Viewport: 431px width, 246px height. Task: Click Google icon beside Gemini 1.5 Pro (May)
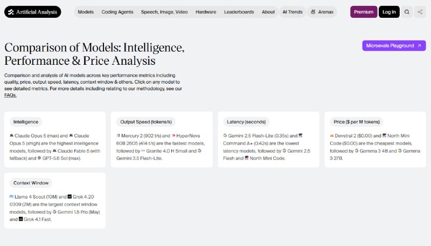[54, 212]
